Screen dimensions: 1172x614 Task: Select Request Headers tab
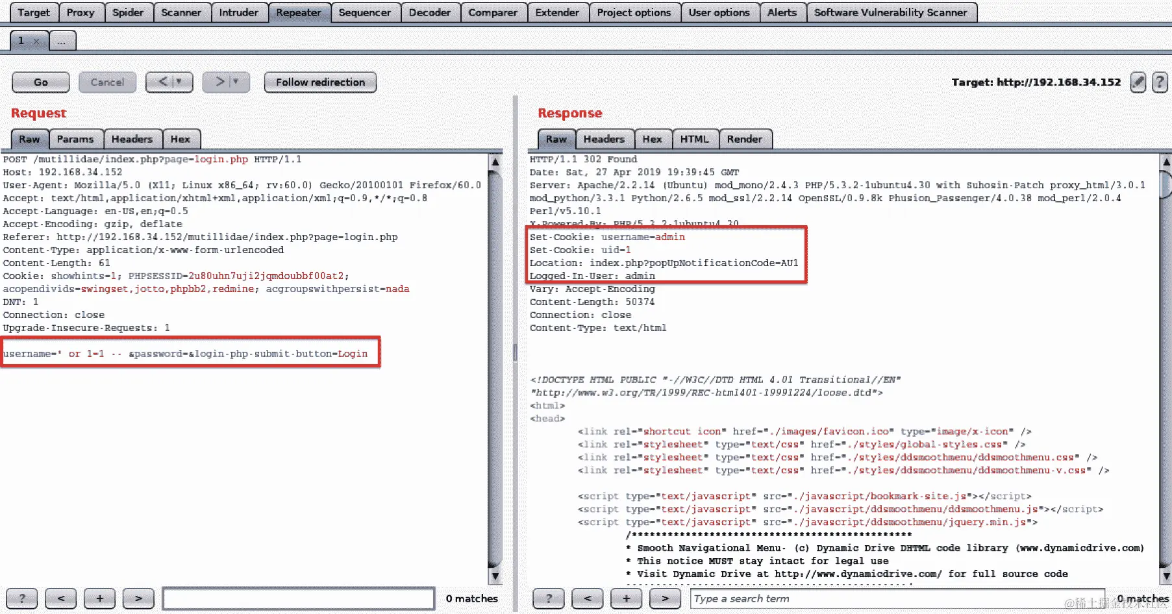point(132,139)
